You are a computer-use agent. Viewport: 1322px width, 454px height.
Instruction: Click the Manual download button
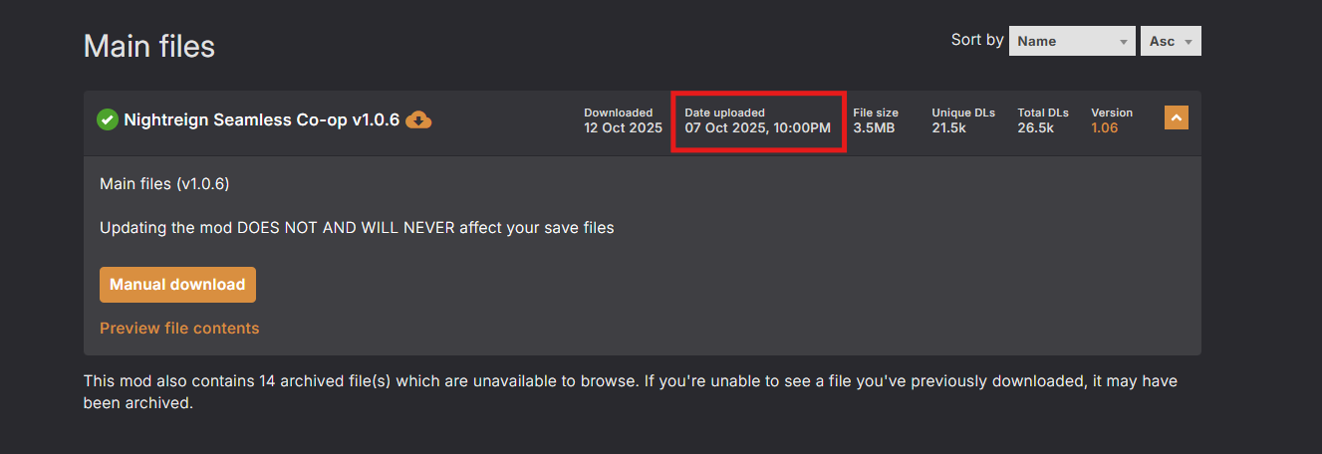177,285
